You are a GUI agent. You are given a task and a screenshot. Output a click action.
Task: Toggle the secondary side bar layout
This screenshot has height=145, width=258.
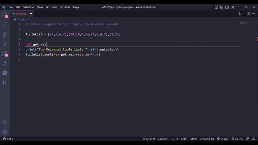click(x=227, y=7)
